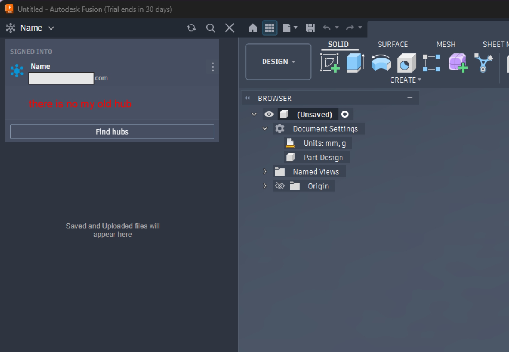Viewport: 509px width, 352px height.
Task: Click the Find hubs button
Action: click(112, 132)
